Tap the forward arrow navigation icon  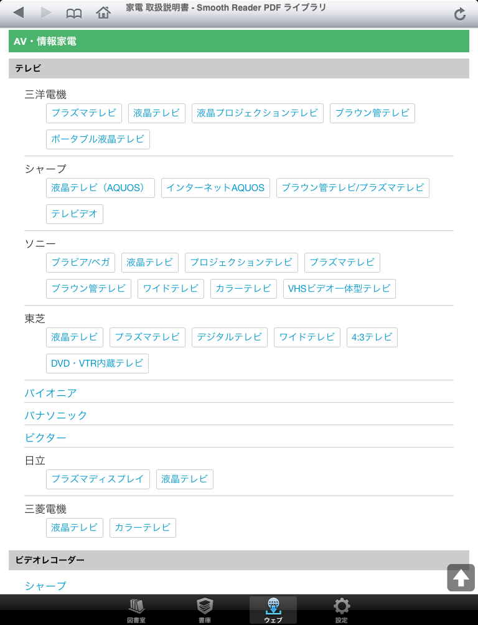point(46,12)
